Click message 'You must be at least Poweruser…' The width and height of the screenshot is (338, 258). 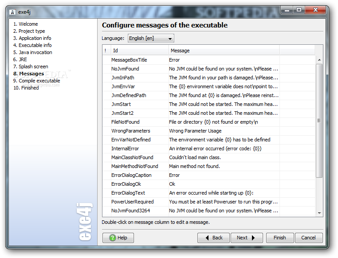pos(223,202)
